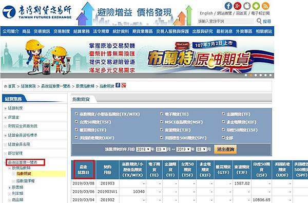Expand the 保證金 sidebar item
308x203 pixels.
click(5, 118)
